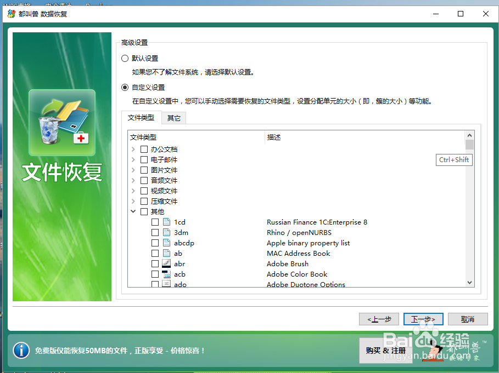The width and height of the screenshot is (499, 373).
Task: Click the application logo in the title bar
Action: (x=12, y=13)
